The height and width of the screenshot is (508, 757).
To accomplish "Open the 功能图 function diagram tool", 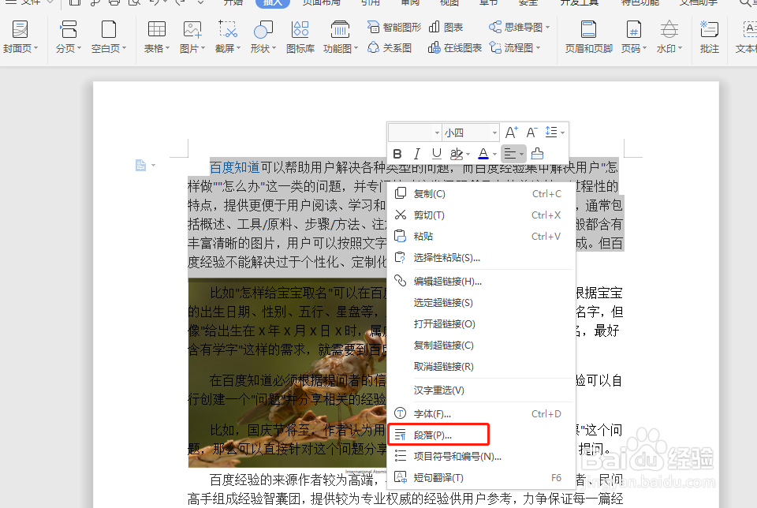I will tap(341, 37).
